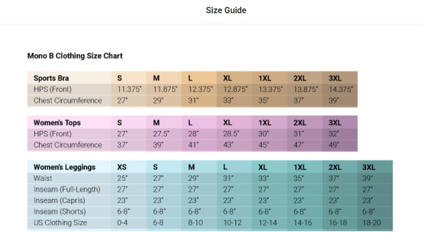Click the 14.375" Sports Bra HPS value
The height and width of the screenshot is (234, 421).
click(340, 89)
